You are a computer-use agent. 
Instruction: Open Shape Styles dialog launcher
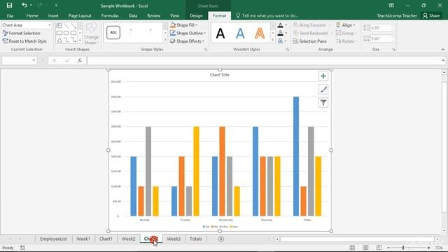[206, 50]
